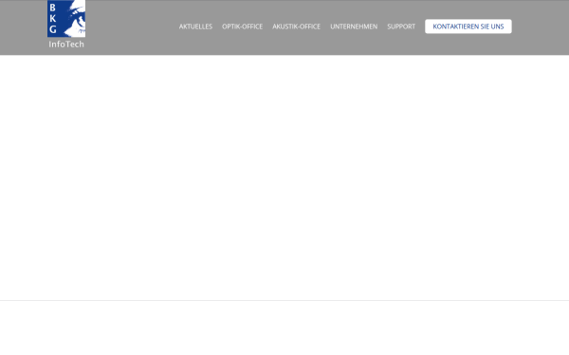Viewport: 569px width, 355px height.
Task: Select Akustik-Office in the navigation
Action: pos(296,27)
